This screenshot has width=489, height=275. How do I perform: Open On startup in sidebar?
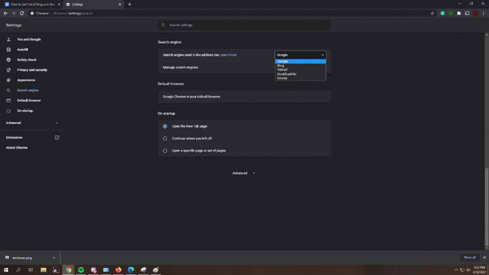(25, 111)
